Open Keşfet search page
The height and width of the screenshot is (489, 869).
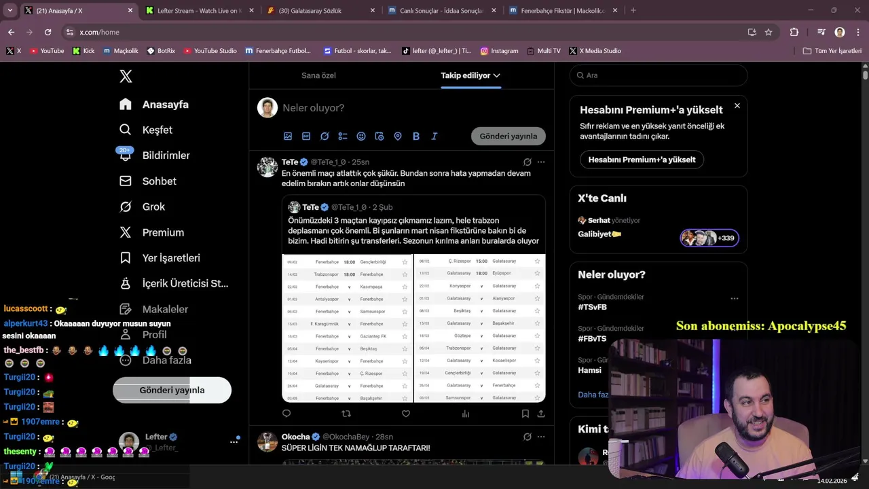146,130
